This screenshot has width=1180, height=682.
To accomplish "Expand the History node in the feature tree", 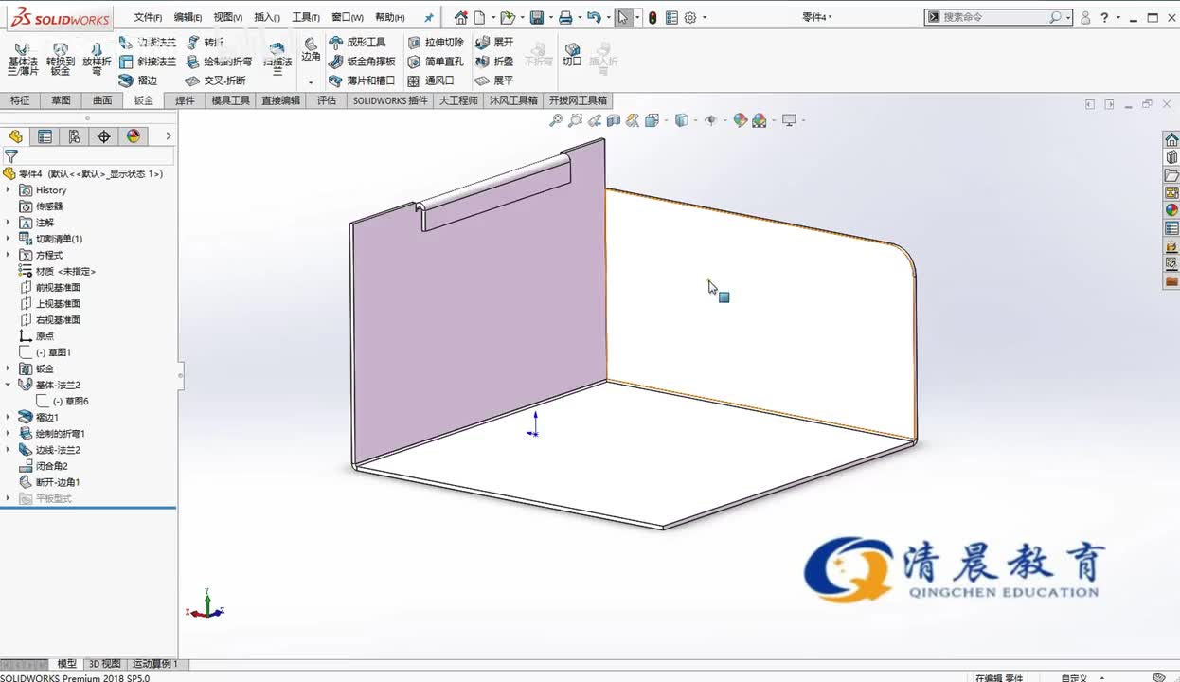I will click(8, 190).
